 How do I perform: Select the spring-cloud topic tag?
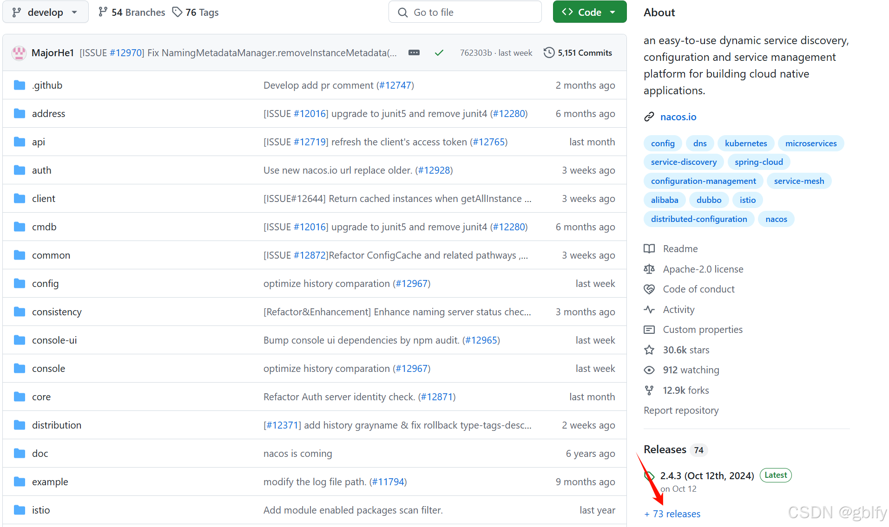coord(759,162)
